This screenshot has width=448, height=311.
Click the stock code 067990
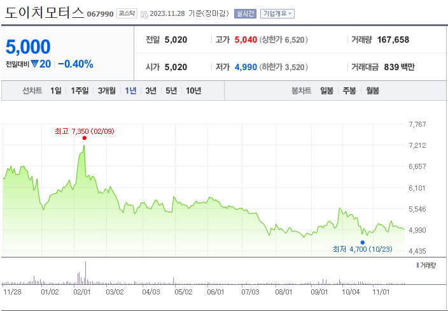click(x=101, y=14)
